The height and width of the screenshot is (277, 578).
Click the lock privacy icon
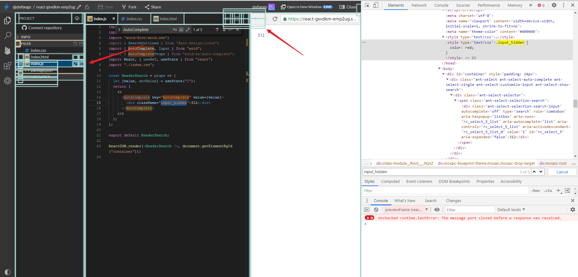87,7
